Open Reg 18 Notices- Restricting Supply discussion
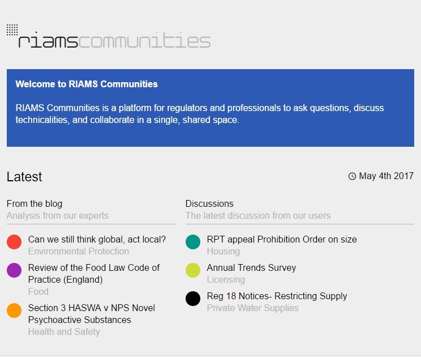 point(277,296)
